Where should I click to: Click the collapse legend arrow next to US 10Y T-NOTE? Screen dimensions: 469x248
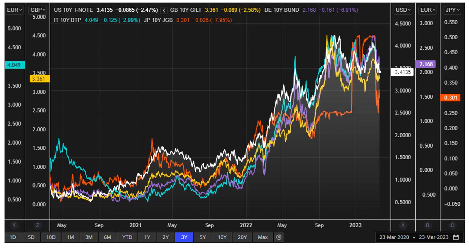164,10
